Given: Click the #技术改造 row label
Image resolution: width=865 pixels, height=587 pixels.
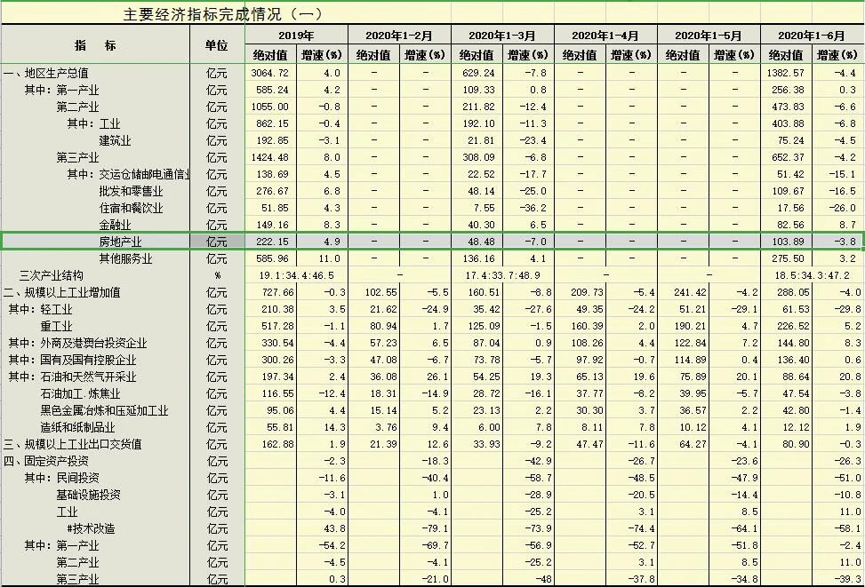Looking at the screenshot, I should 91,528.
